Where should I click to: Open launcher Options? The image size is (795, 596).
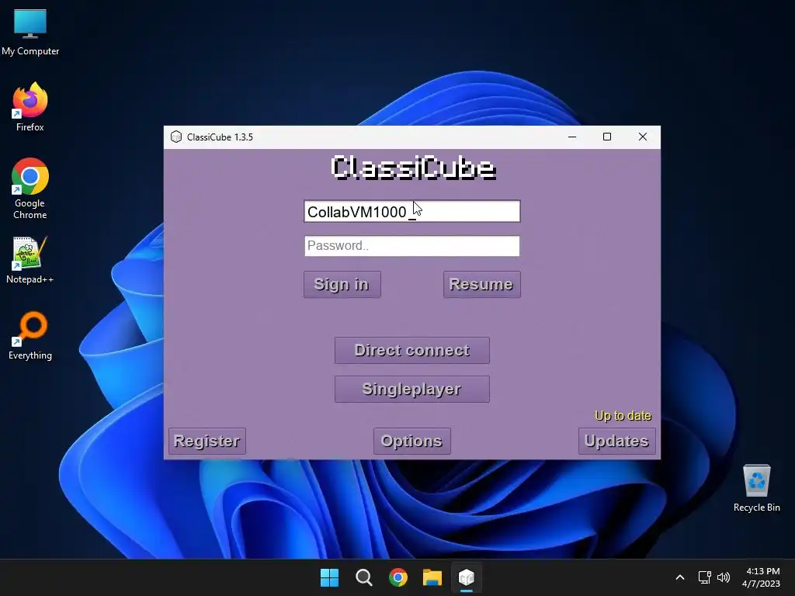411,441
